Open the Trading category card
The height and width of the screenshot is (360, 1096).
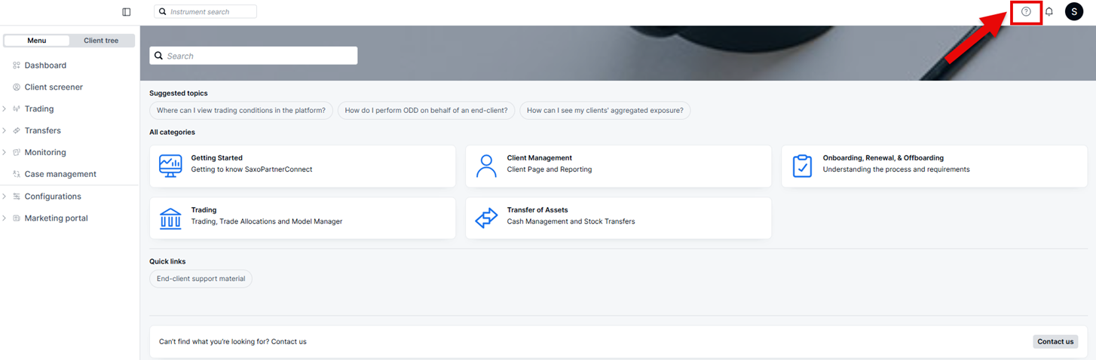[302, 218]
